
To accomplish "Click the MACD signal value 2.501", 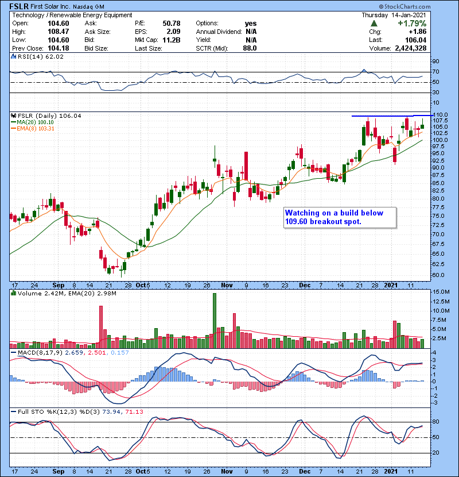I will point(96,352).
